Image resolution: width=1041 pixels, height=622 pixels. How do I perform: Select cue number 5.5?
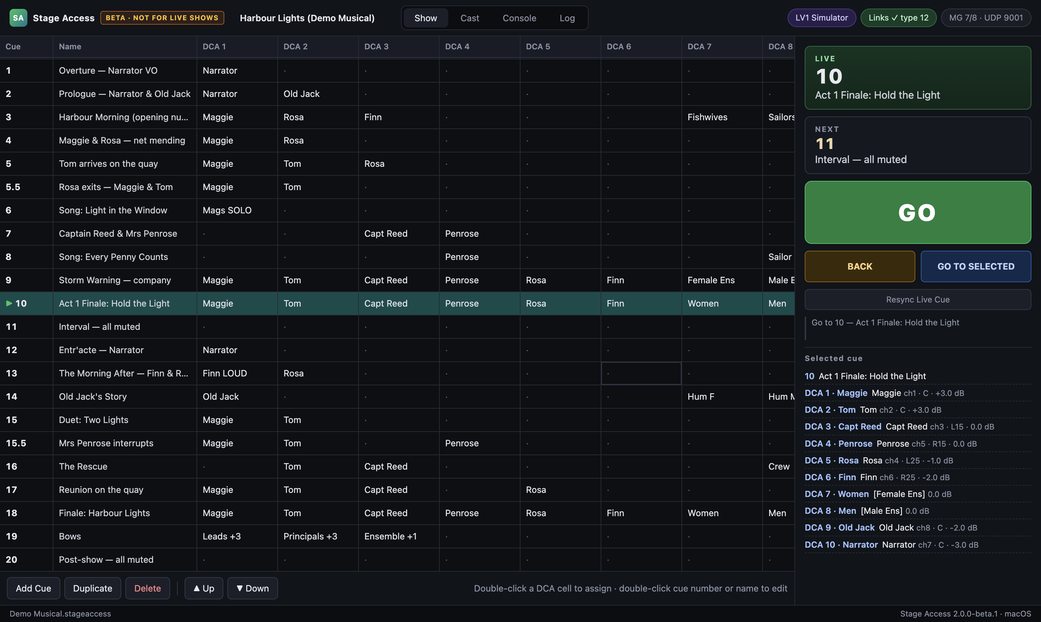(x=13, y=187)
